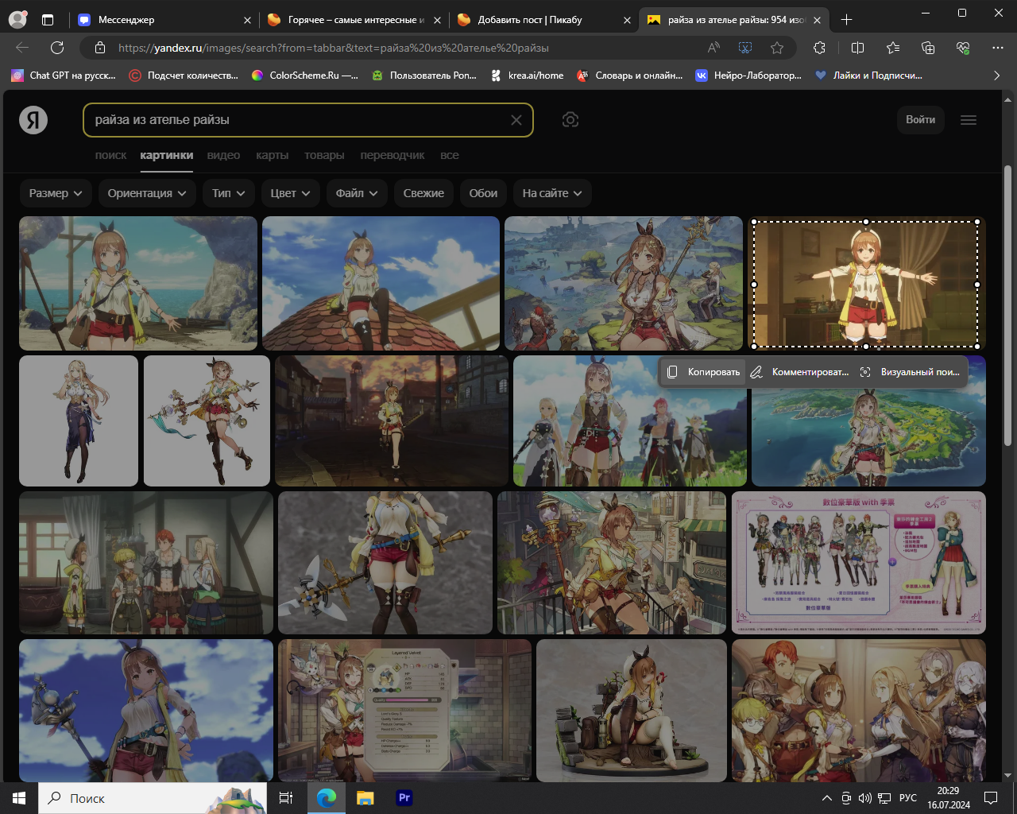1017x814 pixels.
Task: Refresh the page in browser
Action: click(x=57, y=48)
